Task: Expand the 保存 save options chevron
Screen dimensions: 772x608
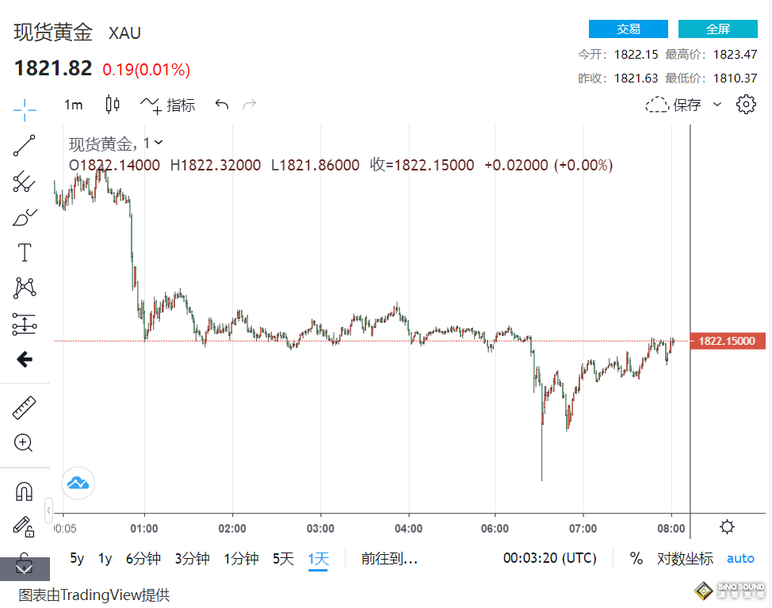Action: click(x=717, y=105)
